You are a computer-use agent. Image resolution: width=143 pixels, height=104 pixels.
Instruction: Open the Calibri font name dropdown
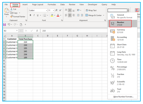tap(46, 11)
